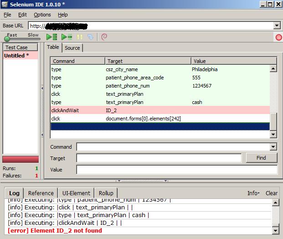
Task: Click the highlighted blank command row
Action: click(160, 126)
